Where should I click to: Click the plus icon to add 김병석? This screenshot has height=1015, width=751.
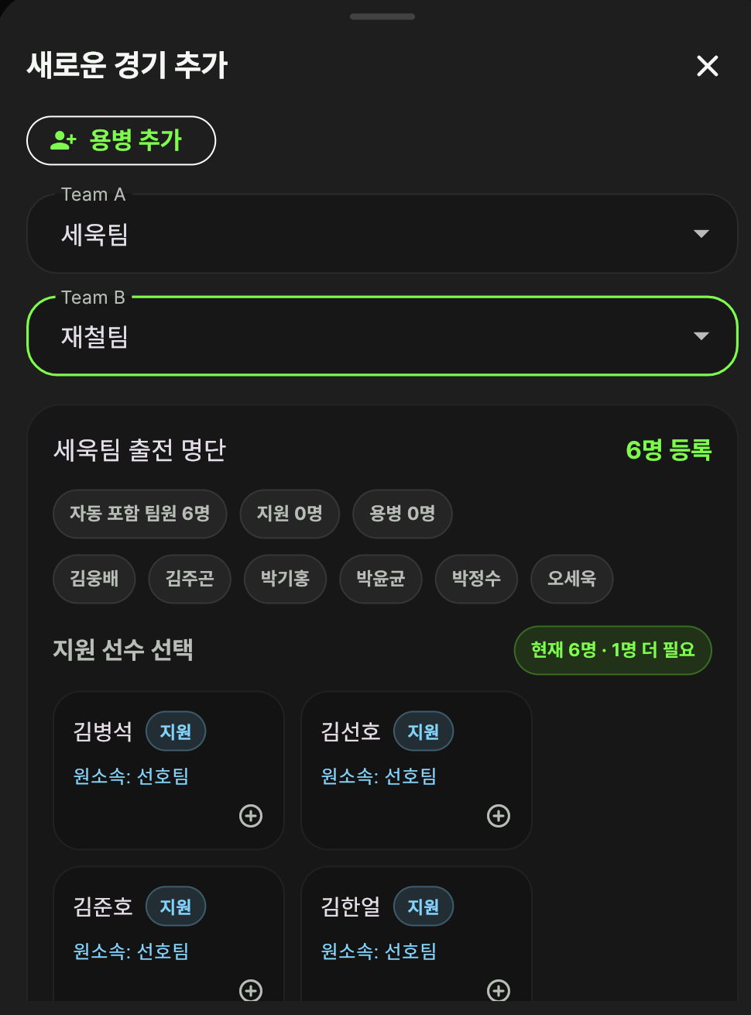tap(249, 816)
